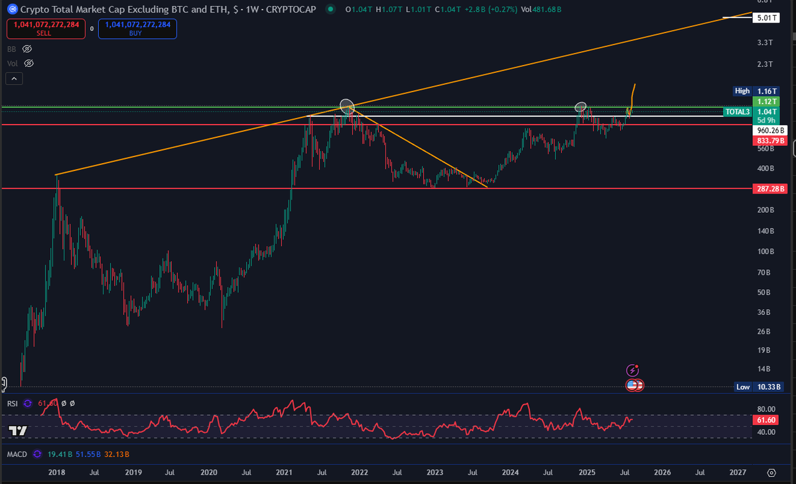
Task: Click the red 287.28 B price label
Action: (770, 189)
